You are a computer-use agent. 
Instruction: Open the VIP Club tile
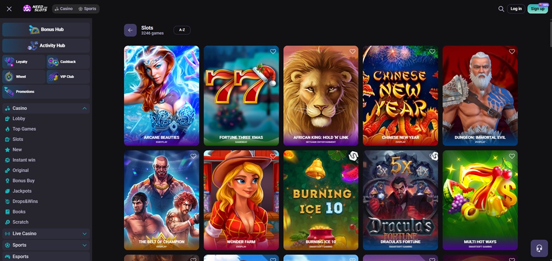click(x=68, y=77)
